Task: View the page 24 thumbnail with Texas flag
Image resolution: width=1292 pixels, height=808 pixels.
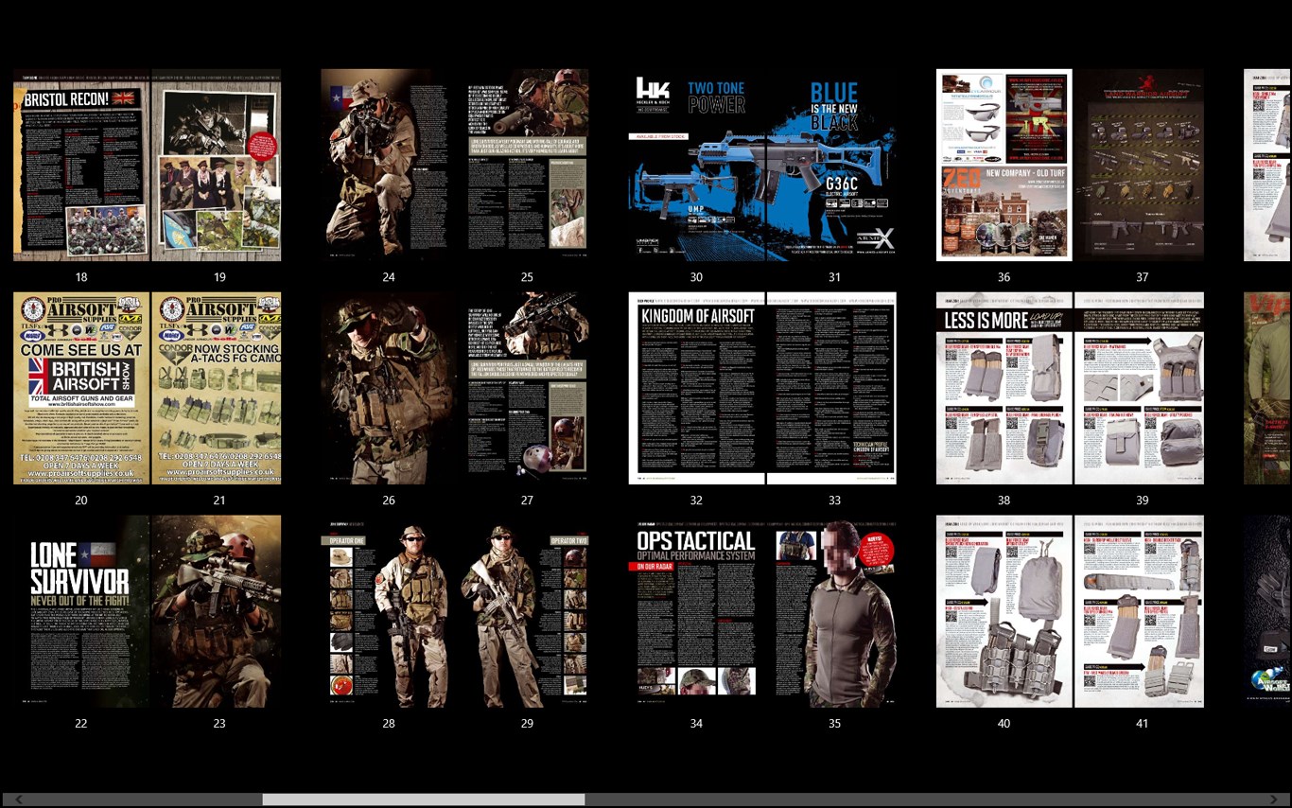Action: (389, 165)
